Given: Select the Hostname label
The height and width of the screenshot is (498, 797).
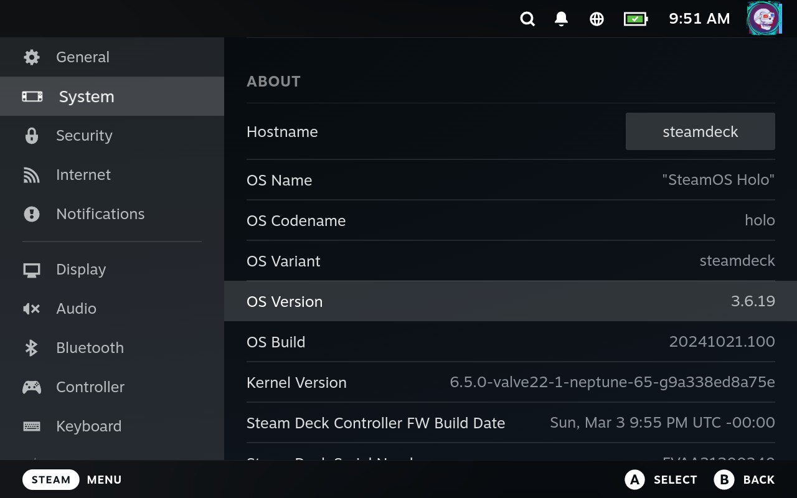Looking at the screenshot, I should tap(282, 132).
